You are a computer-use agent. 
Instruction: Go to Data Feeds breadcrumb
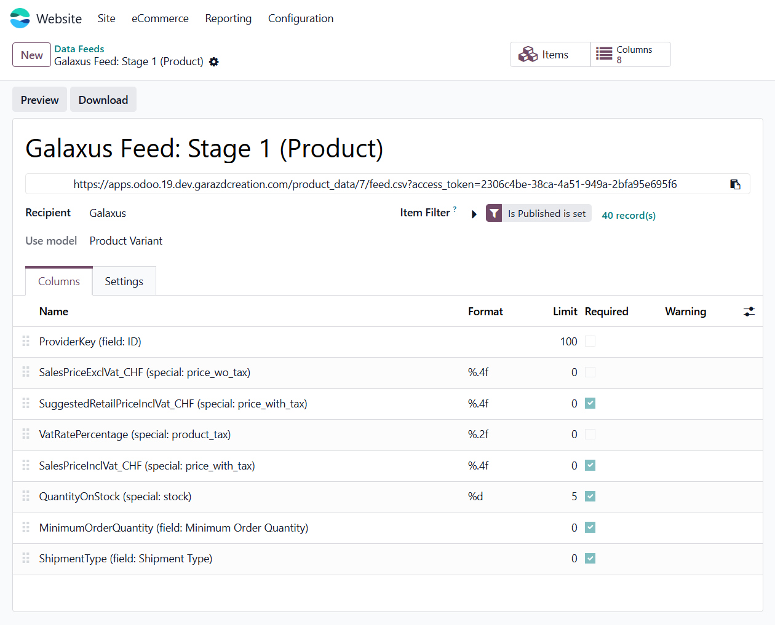point(79,49)
